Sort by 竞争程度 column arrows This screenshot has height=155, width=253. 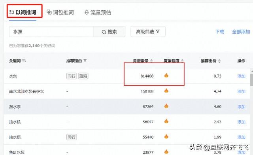[x=182, y=61]
